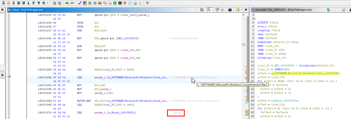Click the Decompile refresh icon
351x119 pixels.
coord(328,10)
